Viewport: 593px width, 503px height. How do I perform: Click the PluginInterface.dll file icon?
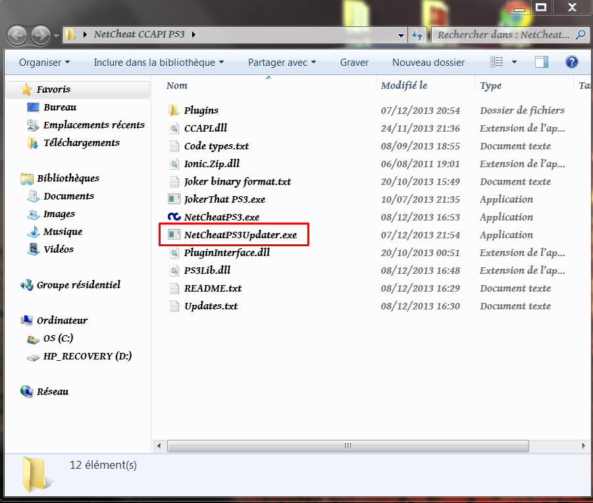174,253
